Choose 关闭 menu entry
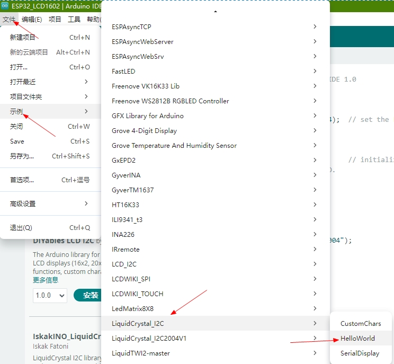Viewport: 394px width, 364px height. coord(50,127)
